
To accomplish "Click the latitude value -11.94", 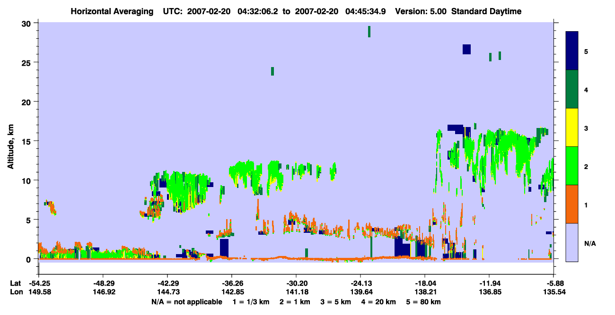I will pos(489,283).
